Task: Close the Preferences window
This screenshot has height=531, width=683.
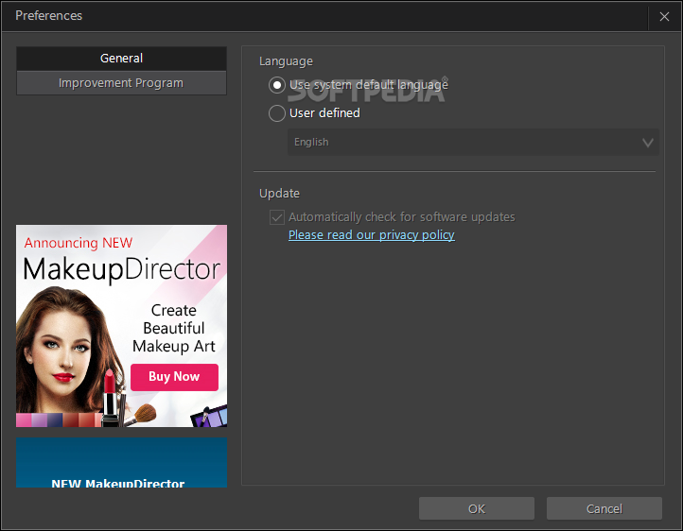Action: point(664,16)
